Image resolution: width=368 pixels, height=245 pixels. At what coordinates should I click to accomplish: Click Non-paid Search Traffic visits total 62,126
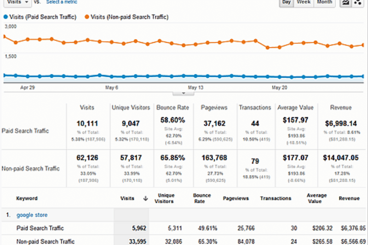tap(87, 158)
